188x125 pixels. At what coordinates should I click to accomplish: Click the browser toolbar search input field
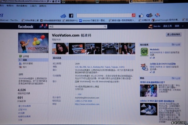(104, 15)
